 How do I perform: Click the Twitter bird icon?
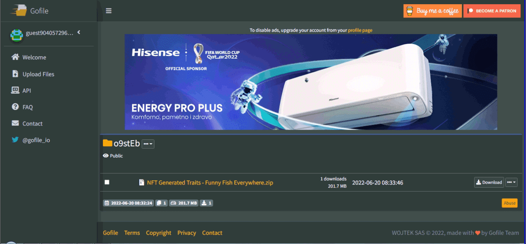tap(15, 140)
